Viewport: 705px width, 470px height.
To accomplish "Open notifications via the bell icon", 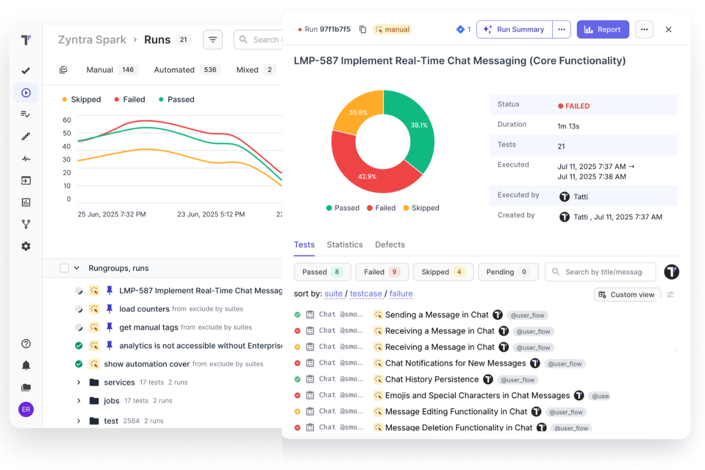I will point(26,365).
